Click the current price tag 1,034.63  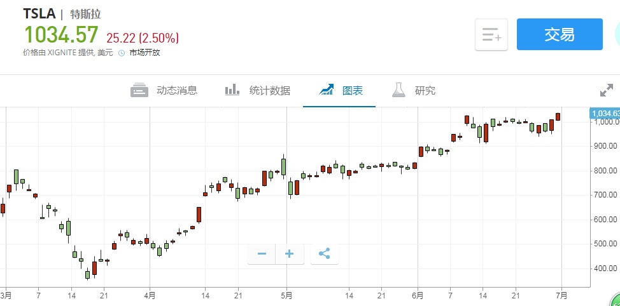(x=605, y=113)
